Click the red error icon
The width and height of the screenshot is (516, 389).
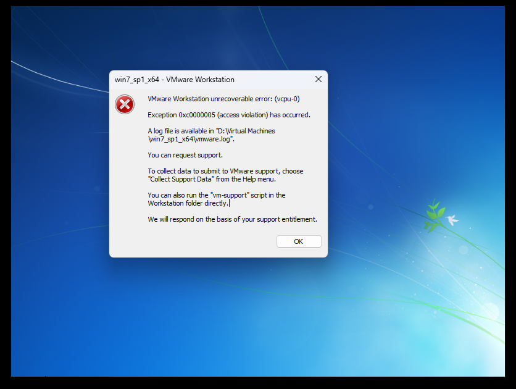(125, 104)
